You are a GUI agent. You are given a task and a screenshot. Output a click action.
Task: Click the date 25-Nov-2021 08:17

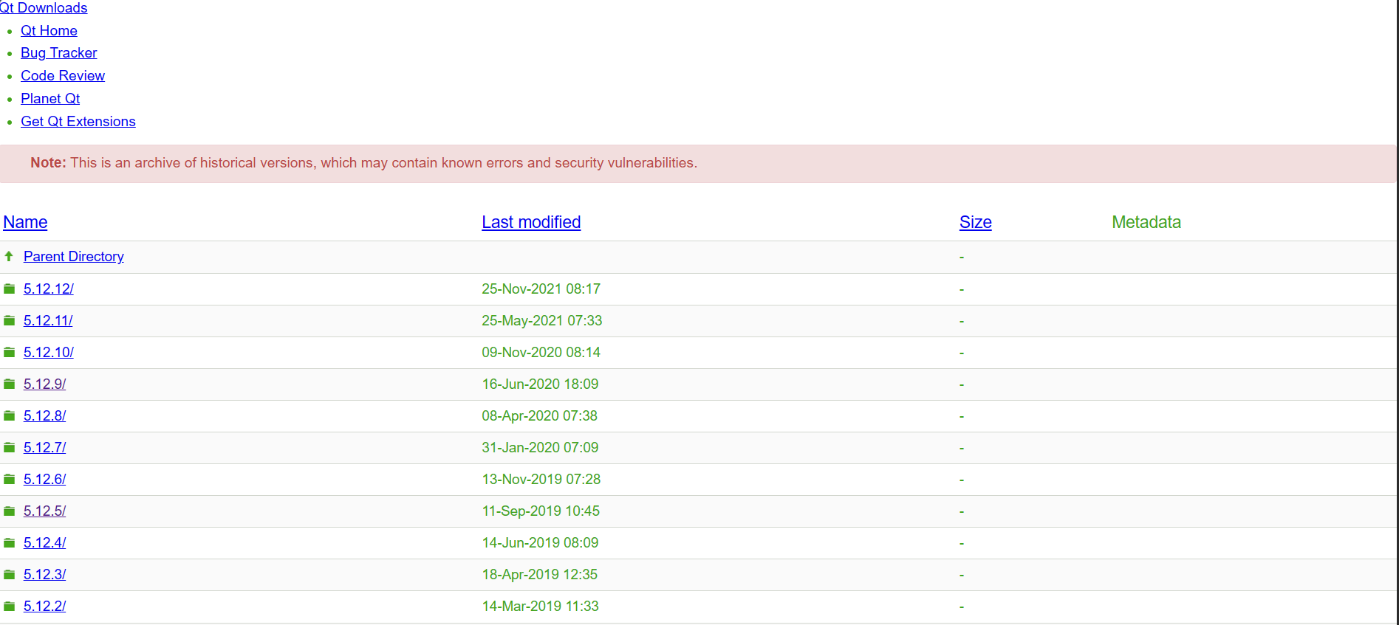[x=541, y=289]
